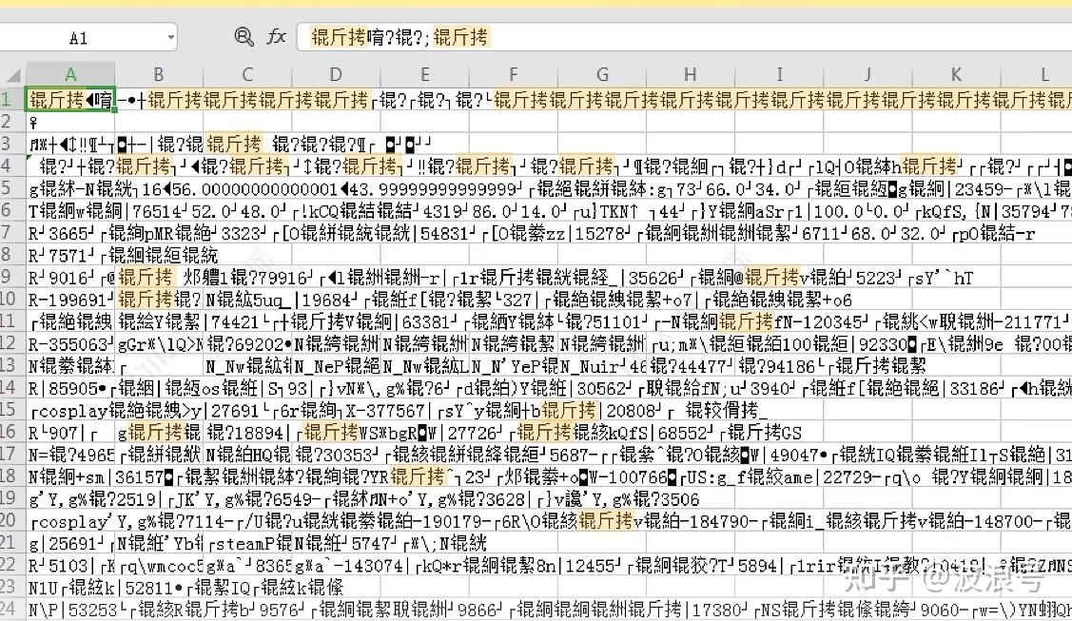Expand the Name Box dropdown arrow
This screenshot has width=1072, height=621.
[x=170, y=38]
